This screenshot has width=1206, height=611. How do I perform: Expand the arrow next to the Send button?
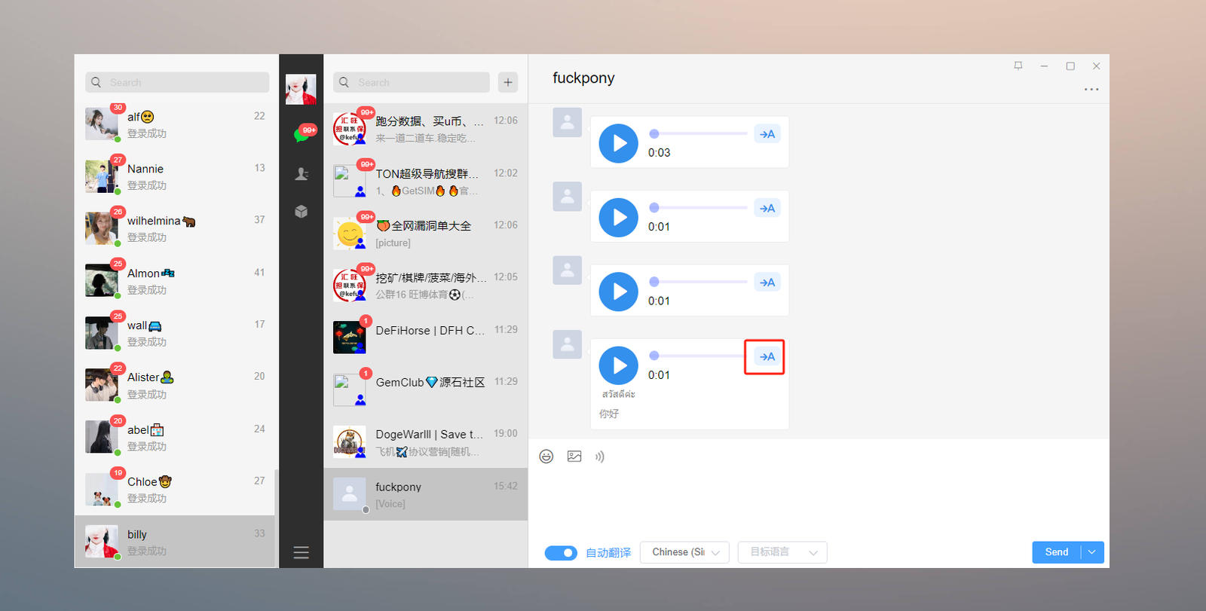pos(1092,552)
